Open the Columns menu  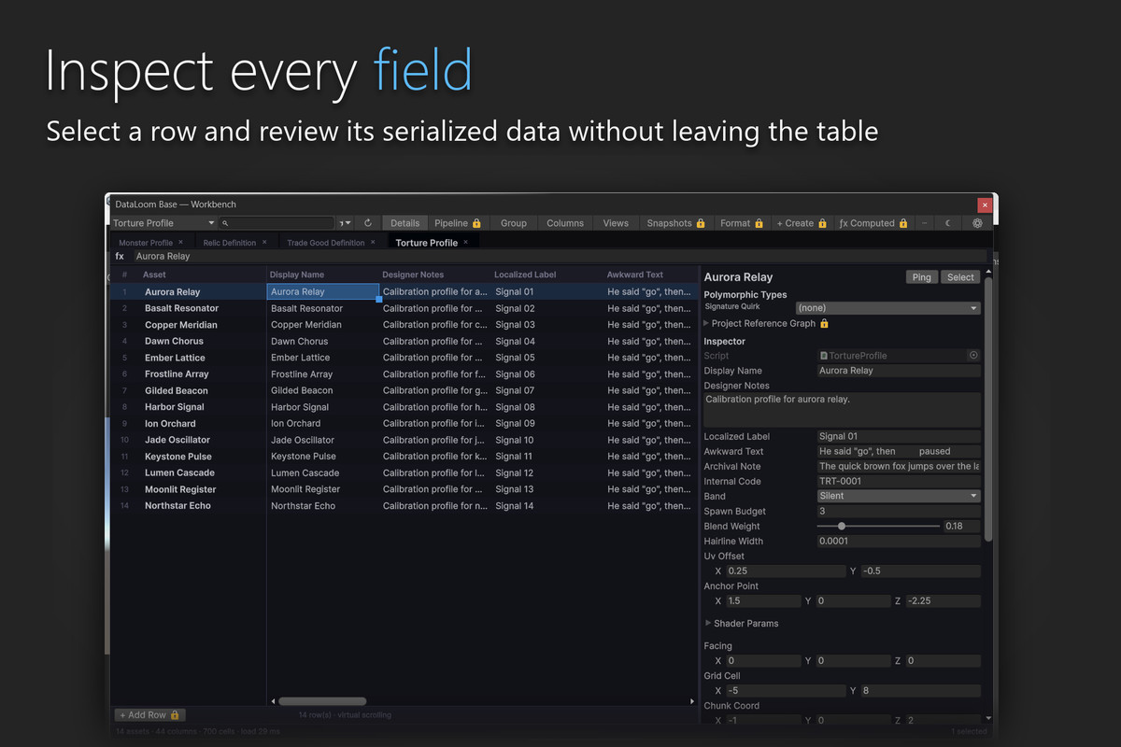(x=565, y=223)
